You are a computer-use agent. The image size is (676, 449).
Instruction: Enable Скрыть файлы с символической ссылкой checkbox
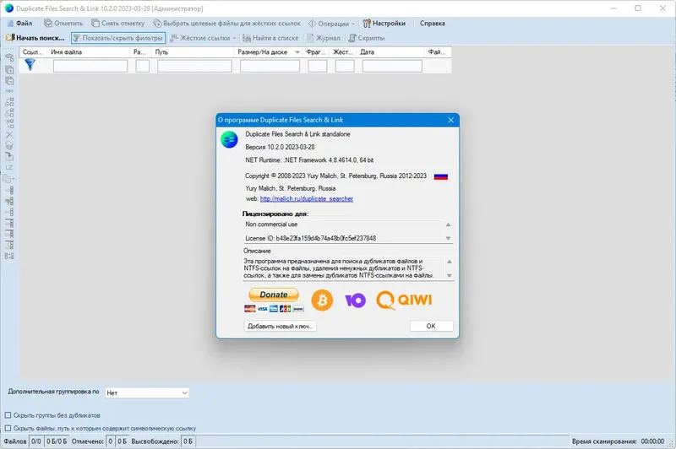[x=8, y=429]
